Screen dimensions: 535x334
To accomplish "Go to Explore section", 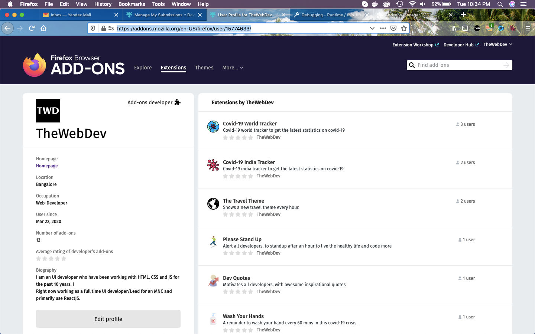I will [x=143, y=68].
